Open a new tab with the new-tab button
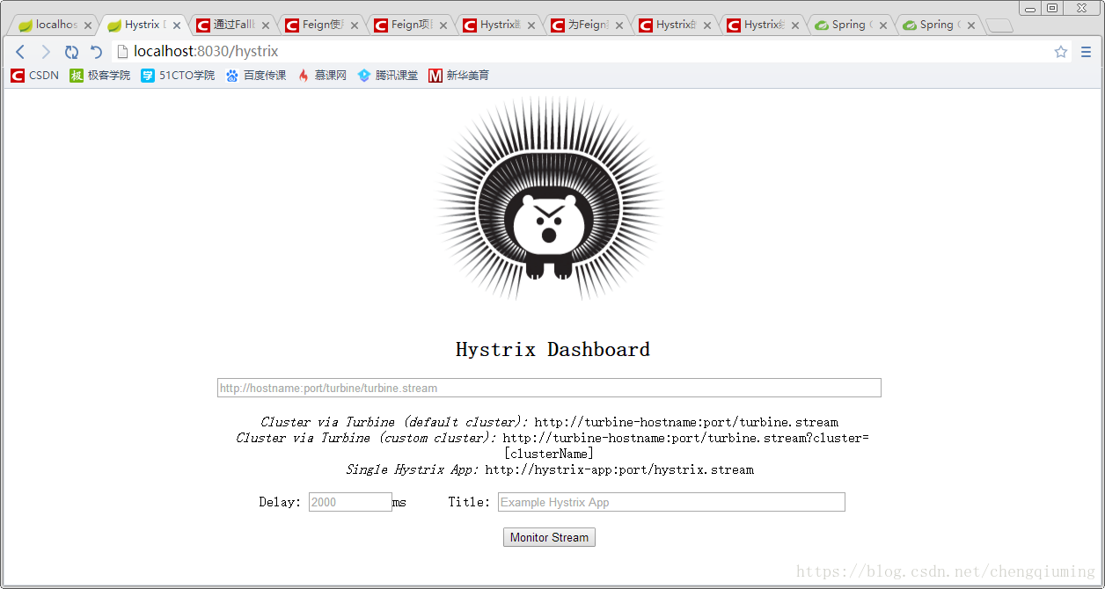Screen dimensions: 1105x589 coord(999,25)
